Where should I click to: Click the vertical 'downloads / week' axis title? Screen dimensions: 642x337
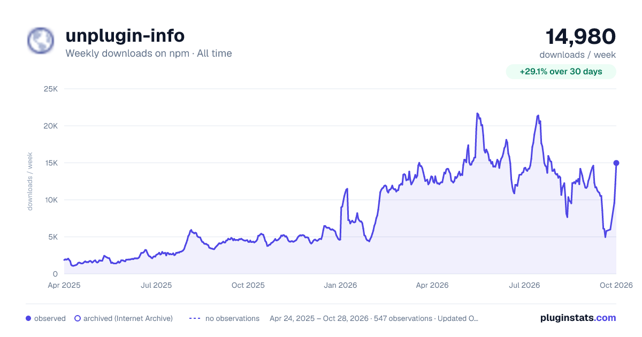click(30, 181)
